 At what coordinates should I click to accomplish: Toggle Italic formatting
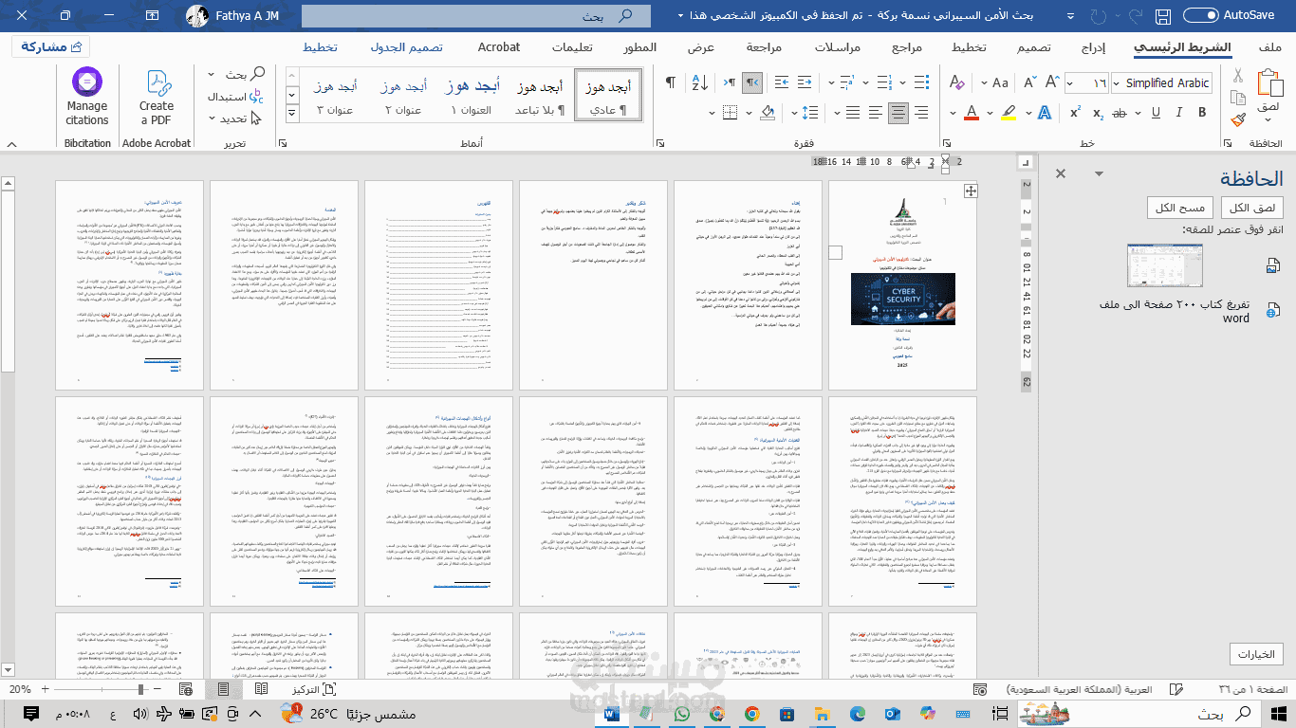(1178, 112)
